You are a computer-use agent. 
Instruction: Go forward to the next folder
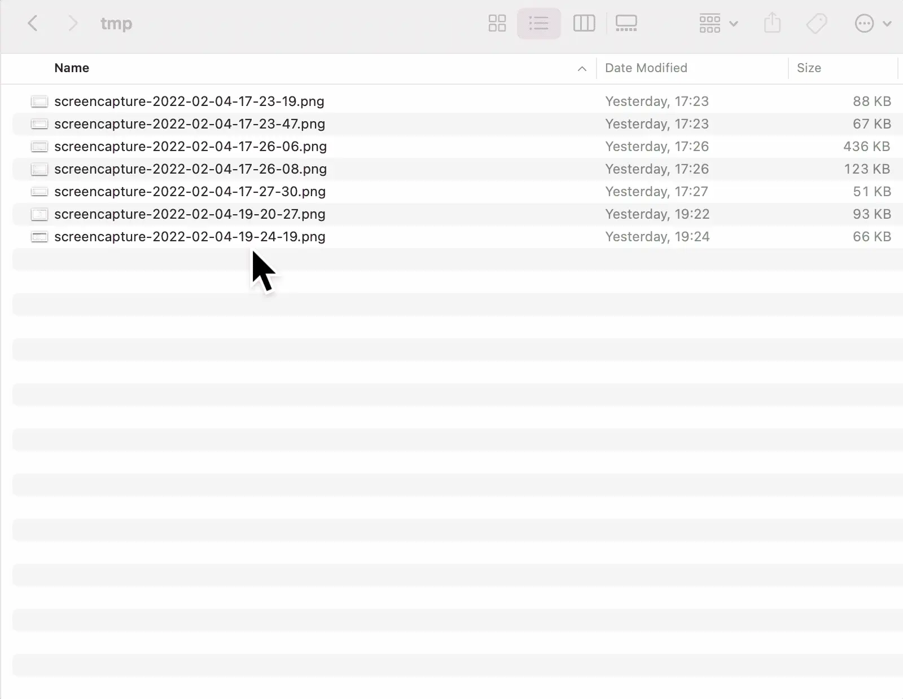(x=72, y=24)
